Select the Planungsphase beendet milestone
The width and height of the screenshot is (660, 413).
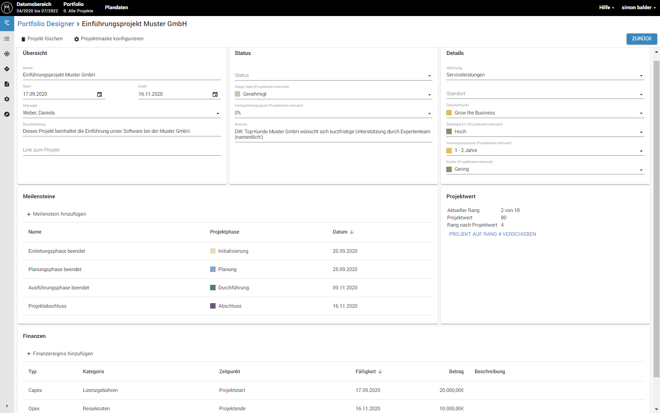55,270
